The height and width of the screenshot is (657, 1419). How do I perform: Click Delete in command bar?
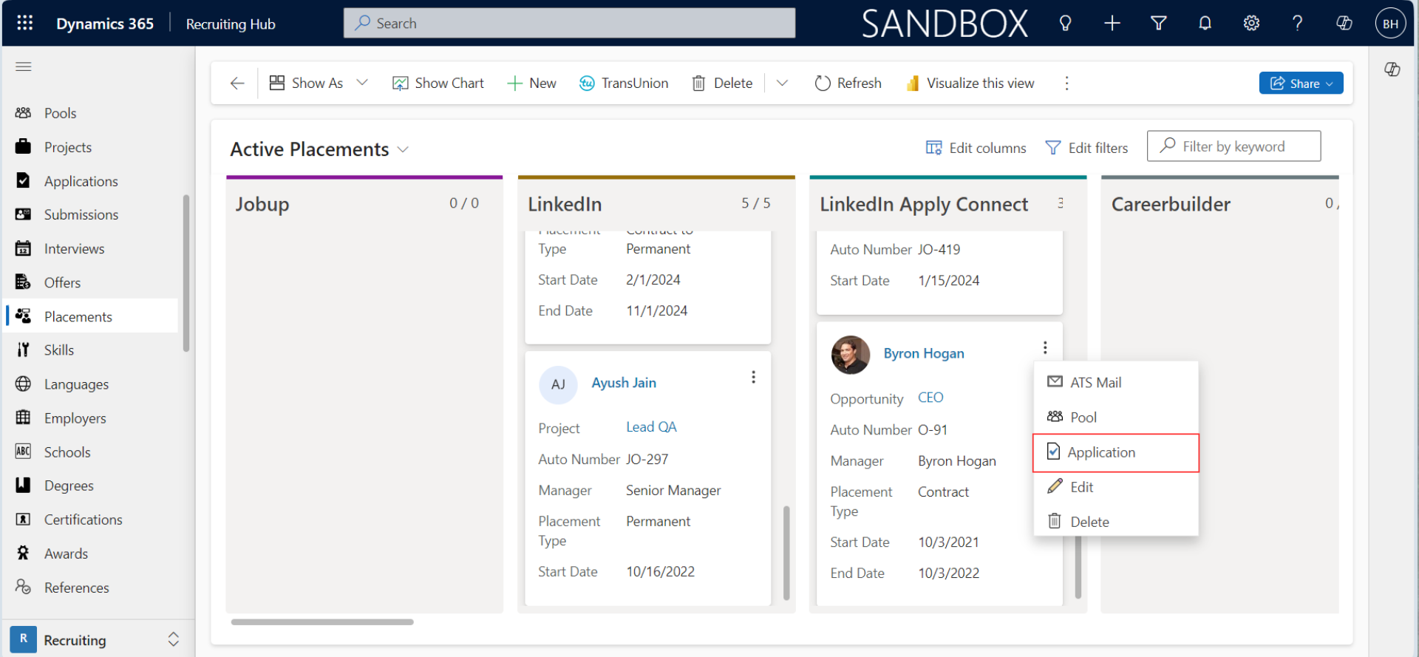(722, 84)
